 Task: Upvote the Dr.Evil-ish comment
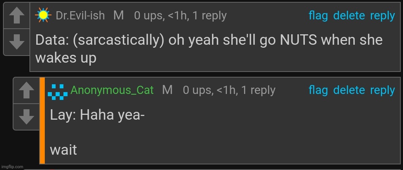tap(16, 16)
